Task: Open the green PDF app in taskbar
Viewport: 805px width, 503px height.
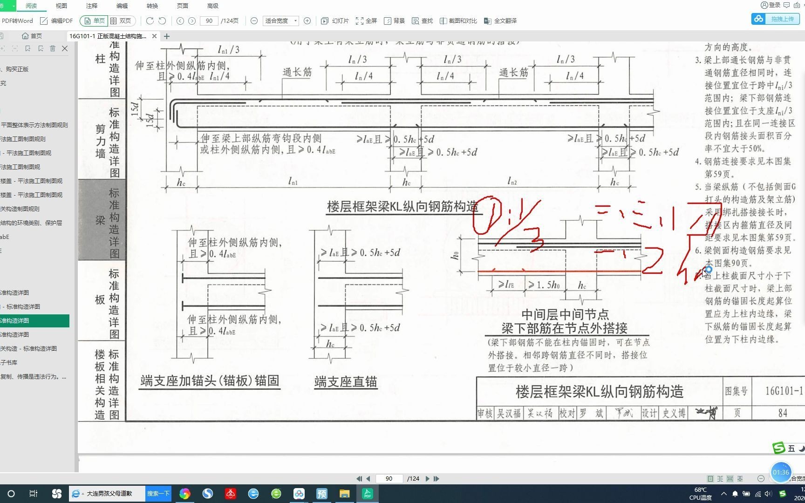Action: pos(367,494)
